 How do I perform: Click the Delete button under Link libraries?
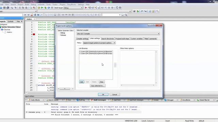pyautogui.click(x=94, y=82)
